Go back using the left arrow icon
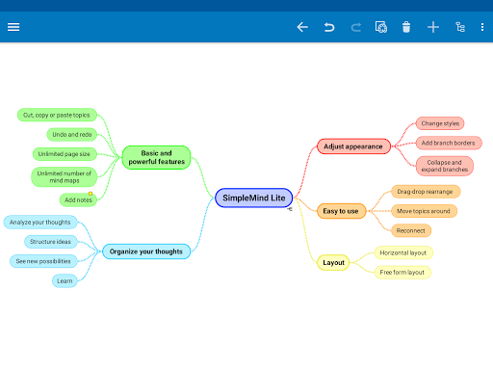The height and width of the screenshot is (370, 493). point(302,27)
